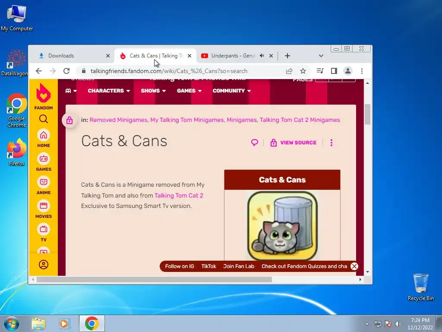Click the Cats & Cans infobox image

pyautogui.click(x=282, y=226)
